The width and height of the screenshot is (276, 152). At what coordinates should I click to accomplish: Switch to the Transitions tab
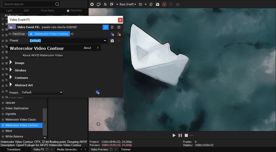pos(14,149)
